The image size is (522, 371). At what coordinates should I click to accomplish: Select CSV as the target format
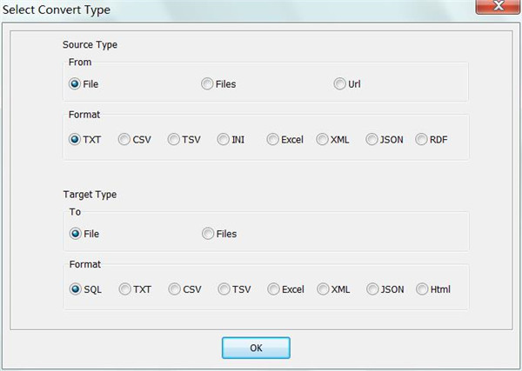pyautogui.click(x=174, y=289)
